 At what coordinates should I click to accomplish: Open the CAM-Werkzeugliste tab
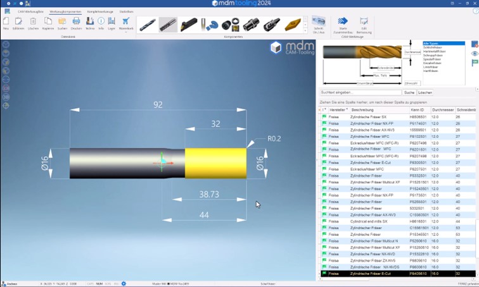pyautogui.click(x=30, y=11)
